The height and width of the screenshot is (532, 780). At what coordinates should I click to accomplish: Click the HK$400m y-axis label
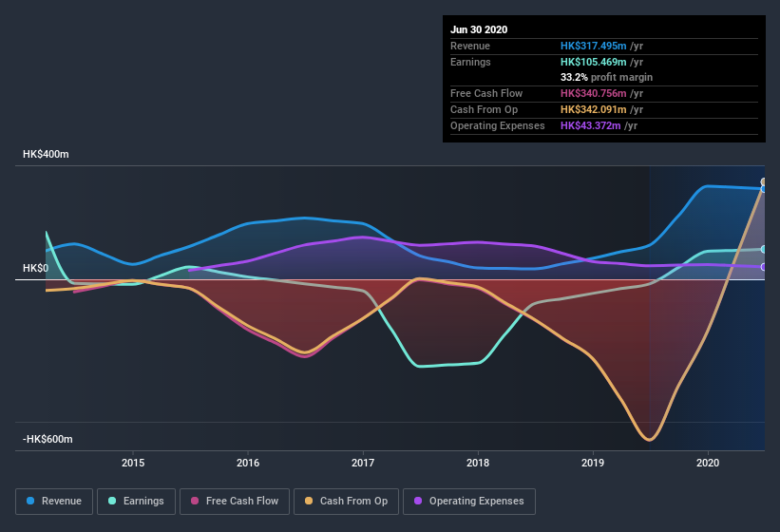(47, 154)
